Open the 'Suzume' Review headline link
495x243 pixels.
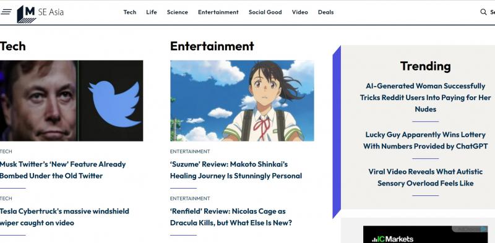point(236,170)
